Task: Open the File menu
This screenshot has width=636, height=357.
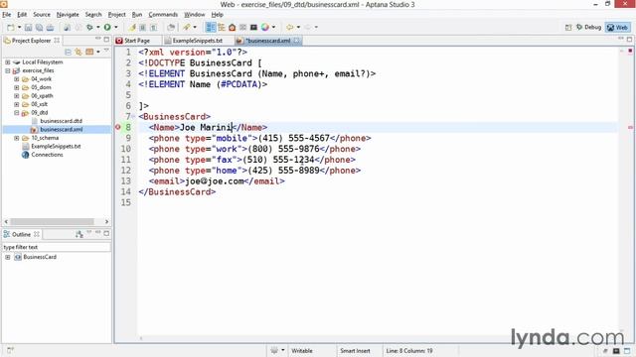Action: [7, 15]
